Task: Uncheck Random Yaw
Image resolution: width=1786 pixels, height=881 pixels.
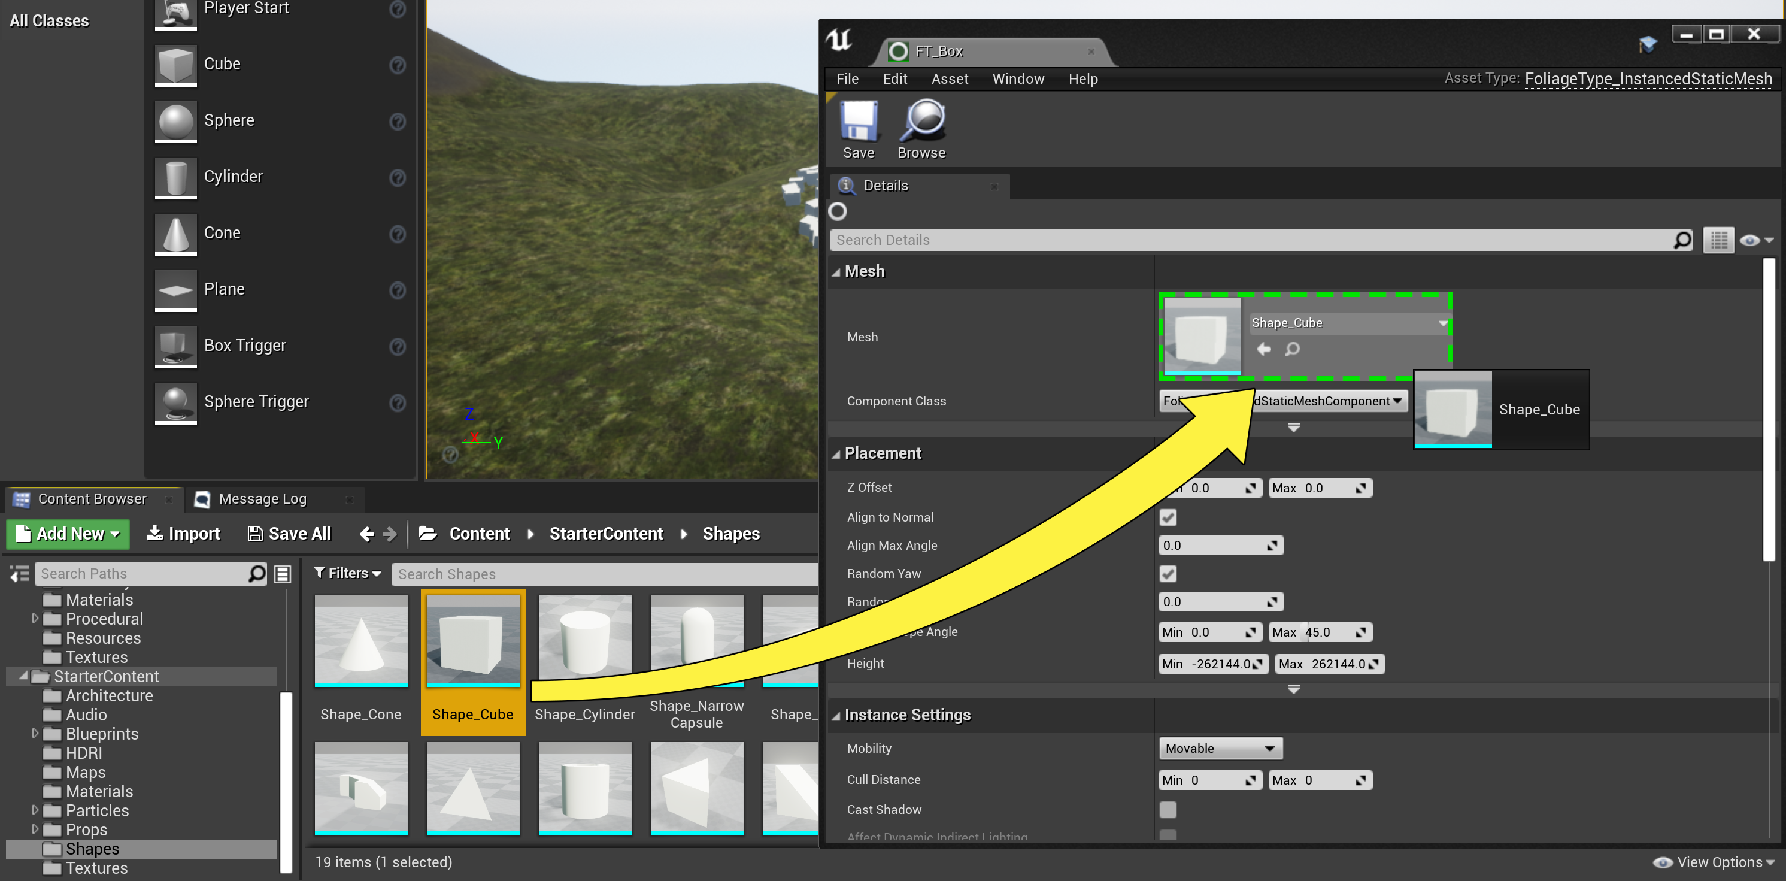Action: coord(1168,574)
